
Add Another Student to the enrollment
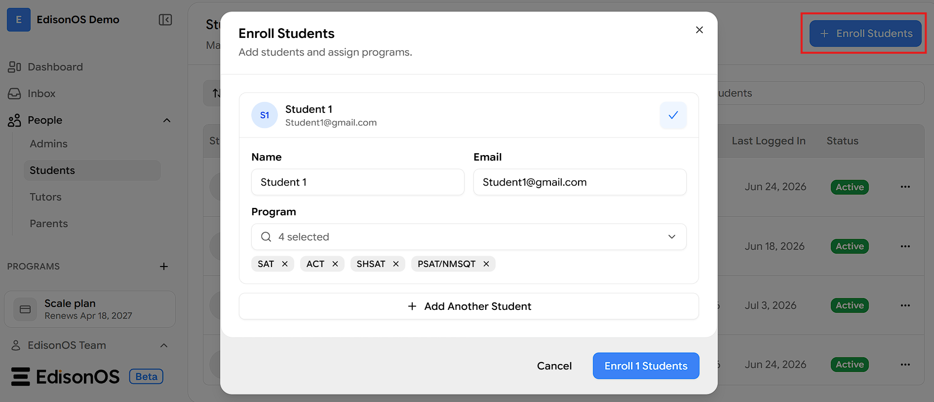469,306
